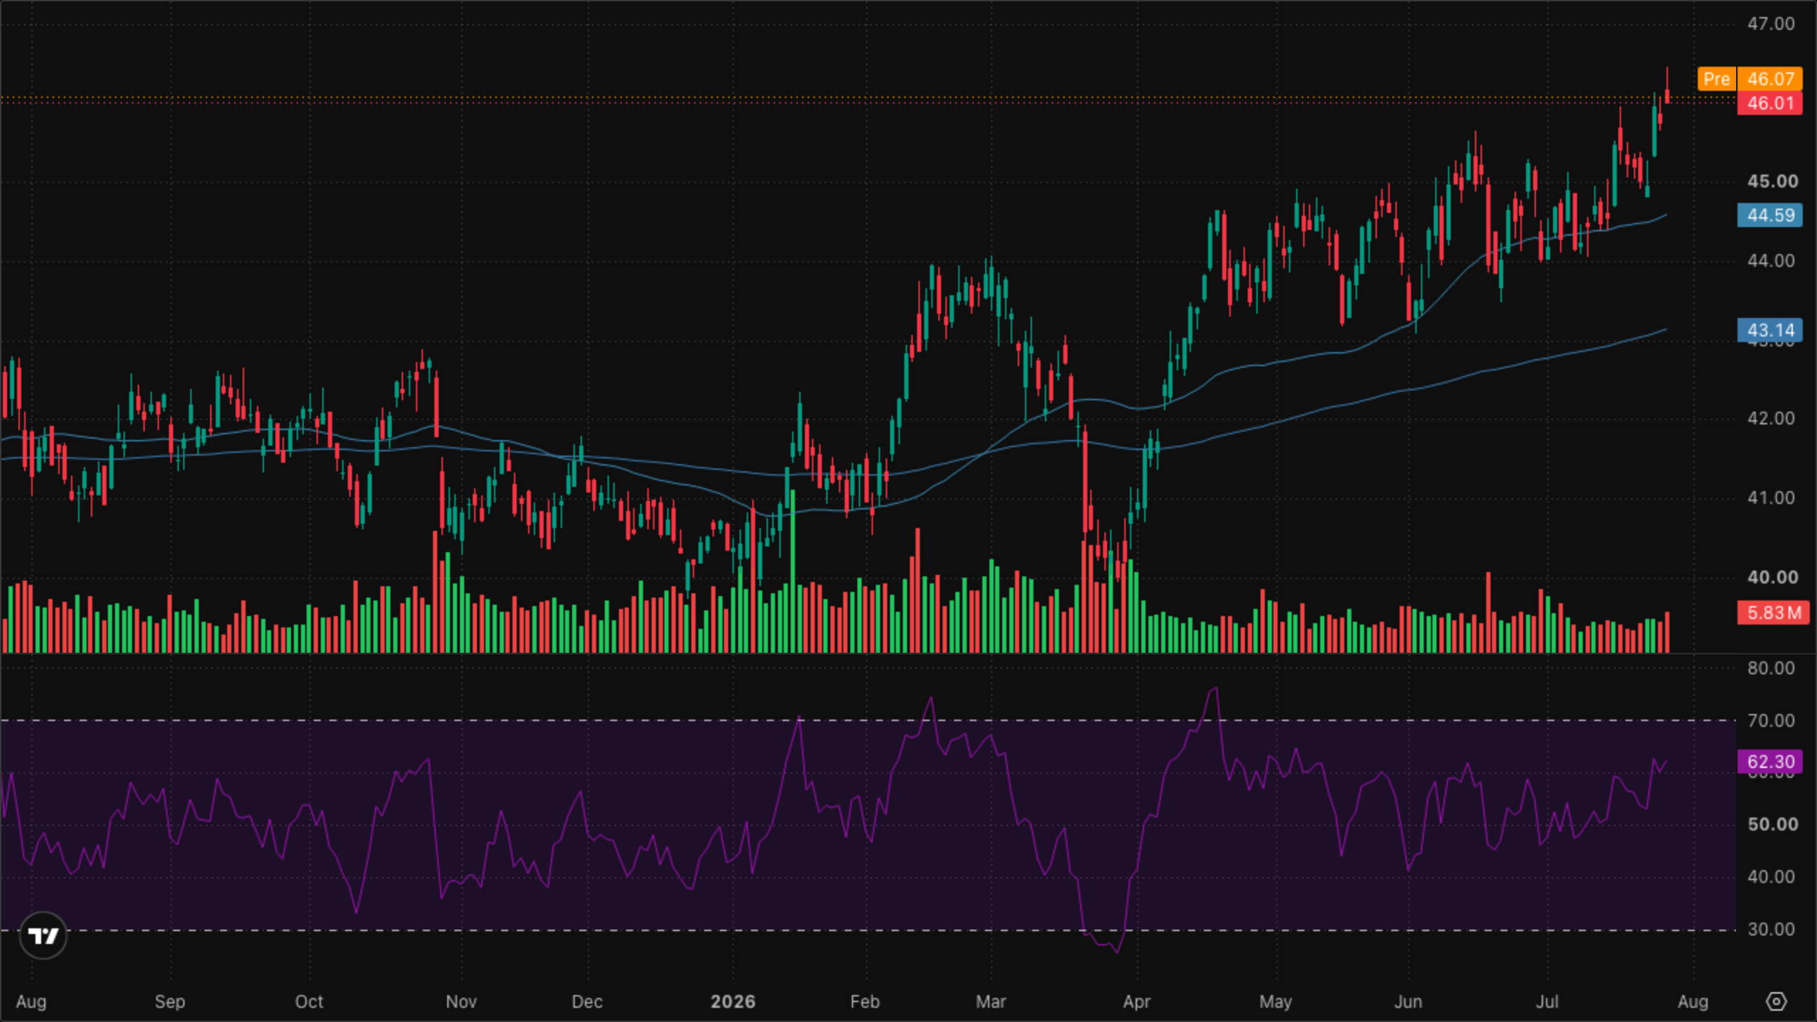The width and height of the screenshot is (1817, 1022).
Task: Click the red 5.83 M volume label
Action: click(1773, 612)
